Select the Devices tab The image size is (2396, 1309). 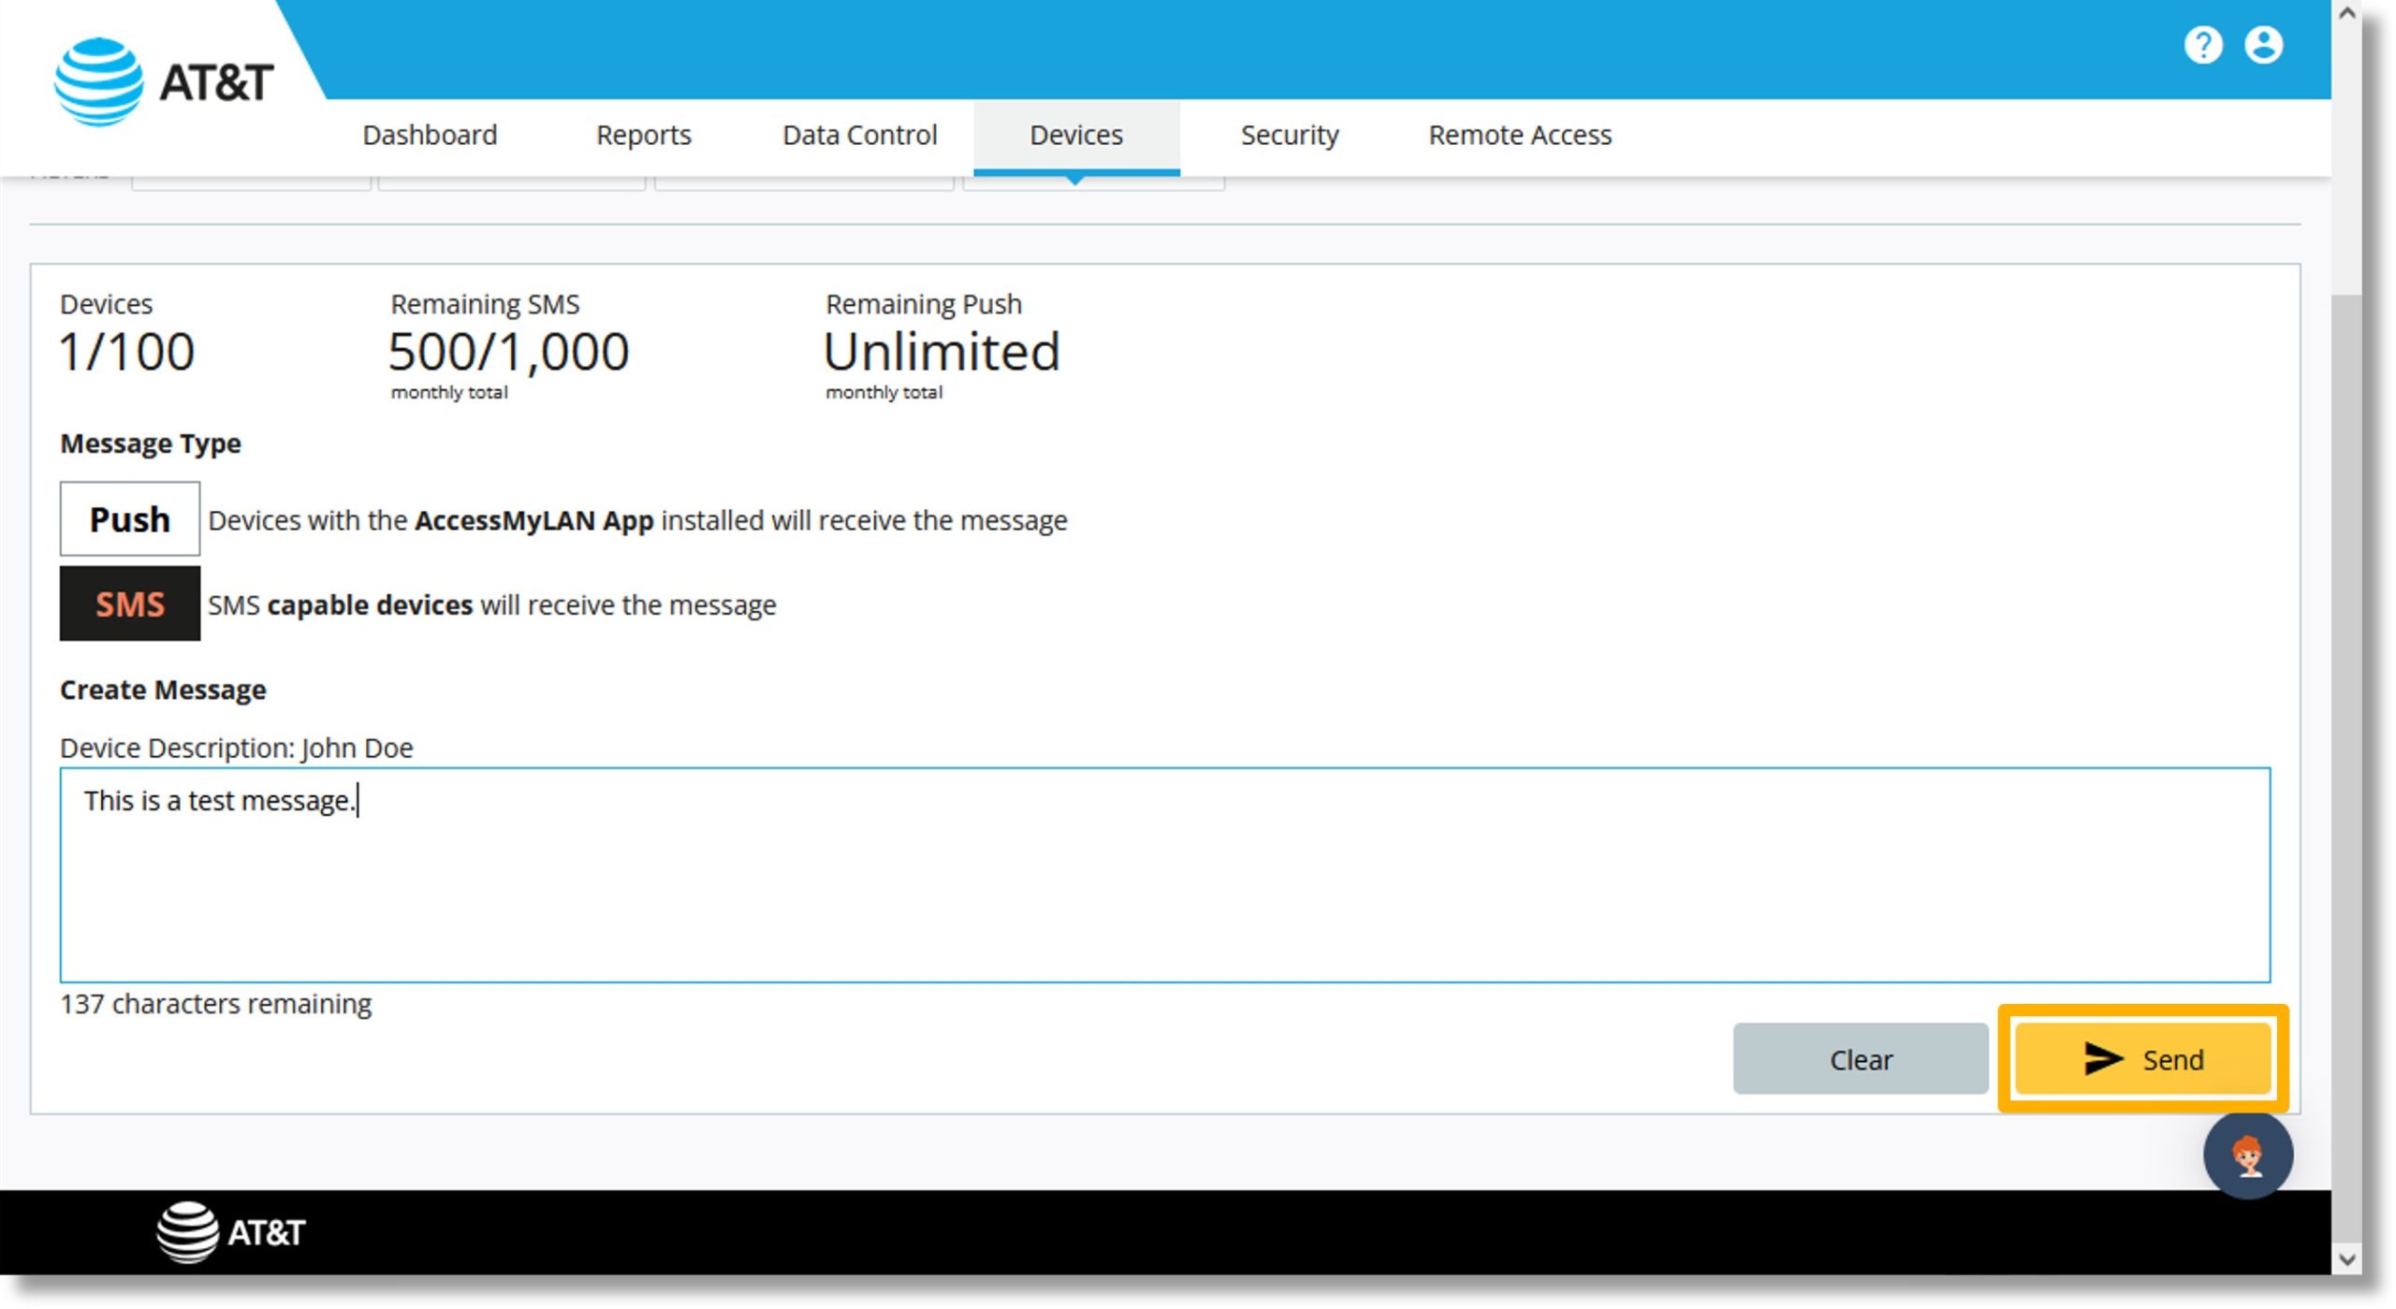[1076, 137]
